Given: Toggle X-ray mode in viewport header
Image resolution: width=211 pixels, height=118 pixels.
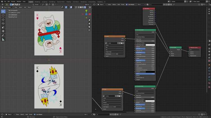Looking at the screenshot, I should pyautogui.click(x=76, y=7).
